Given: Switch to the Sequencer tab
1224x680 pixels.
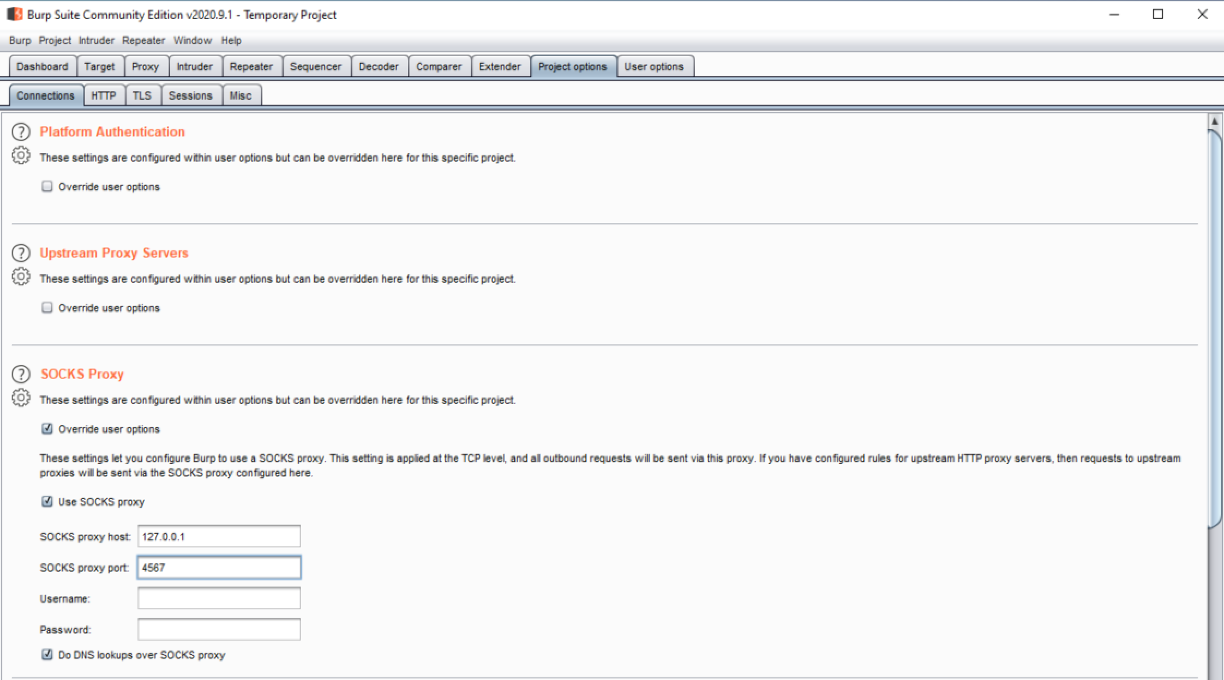Looking at the screenshot, I should [316, 67].
